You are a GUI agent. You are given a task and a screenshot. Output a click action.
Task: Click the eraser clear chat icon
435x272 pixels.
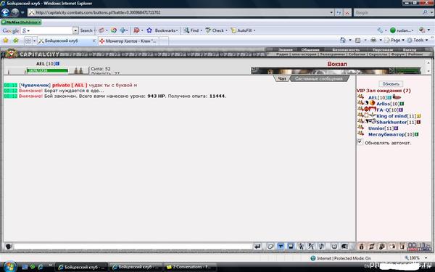point(270,247)
